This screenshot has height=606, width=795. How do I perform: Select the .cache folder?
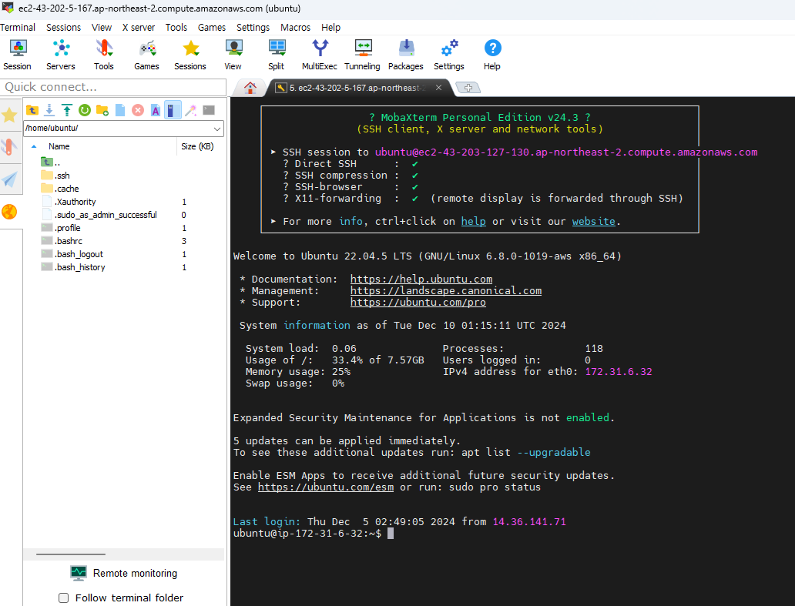67,189
